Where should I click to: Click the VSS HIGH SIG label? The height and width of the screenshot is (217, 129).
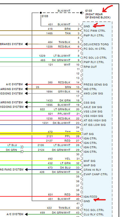pos(93,116)
